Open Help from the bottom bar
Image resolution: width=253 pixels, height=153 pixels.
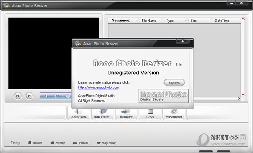tap(15, 143)
